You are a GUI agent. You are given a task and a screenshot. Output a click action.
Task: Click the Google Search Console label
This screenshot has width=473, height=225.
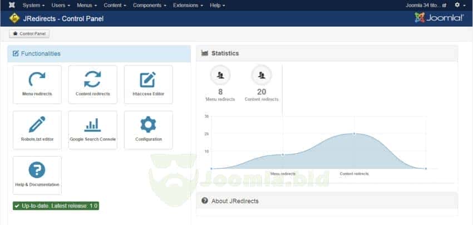point(93,139)
